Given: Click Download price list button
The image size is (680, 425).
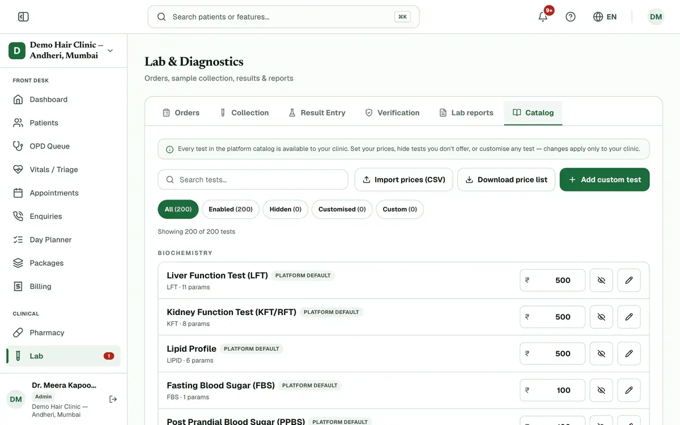Looking at the screenshot, I should pos(507,180).
